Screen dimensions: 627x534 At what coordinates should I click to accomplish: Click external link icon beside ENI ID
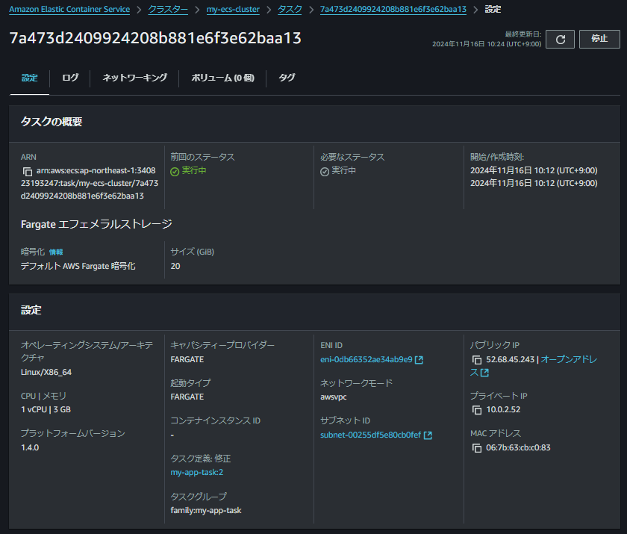(419, 360)
